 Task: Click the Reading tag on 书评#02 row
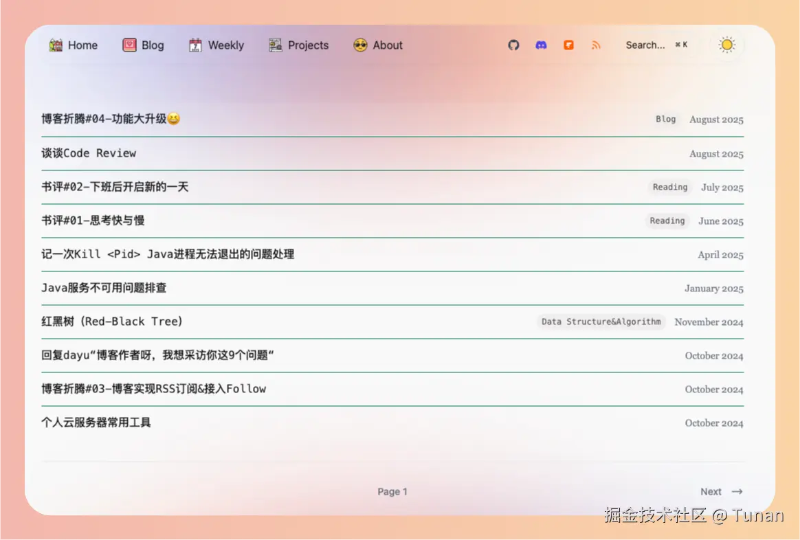coord(670,187)
